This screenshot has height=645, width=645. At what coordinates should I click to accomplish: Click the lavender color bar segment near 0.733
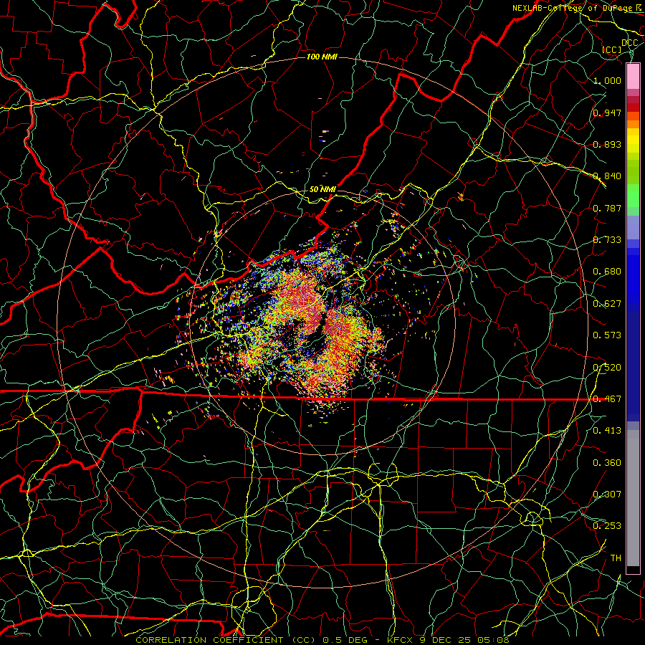(633, 227)
